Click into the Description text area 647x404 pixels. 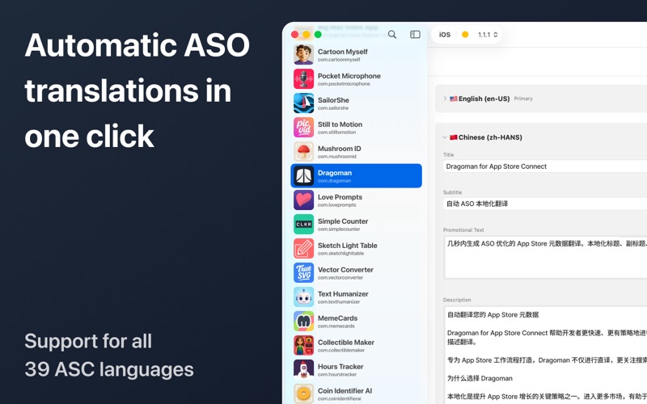(x=545, y=355)
